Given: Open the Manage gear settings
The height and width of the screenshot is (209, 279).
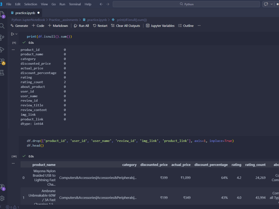Looking at the screenshot, I should (2, 198).
